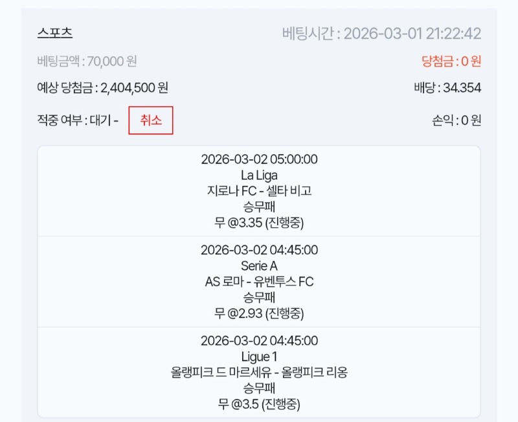Open the AS 로마 - 유벤투스 FC match
518x422 pixels.
(259, 282)
